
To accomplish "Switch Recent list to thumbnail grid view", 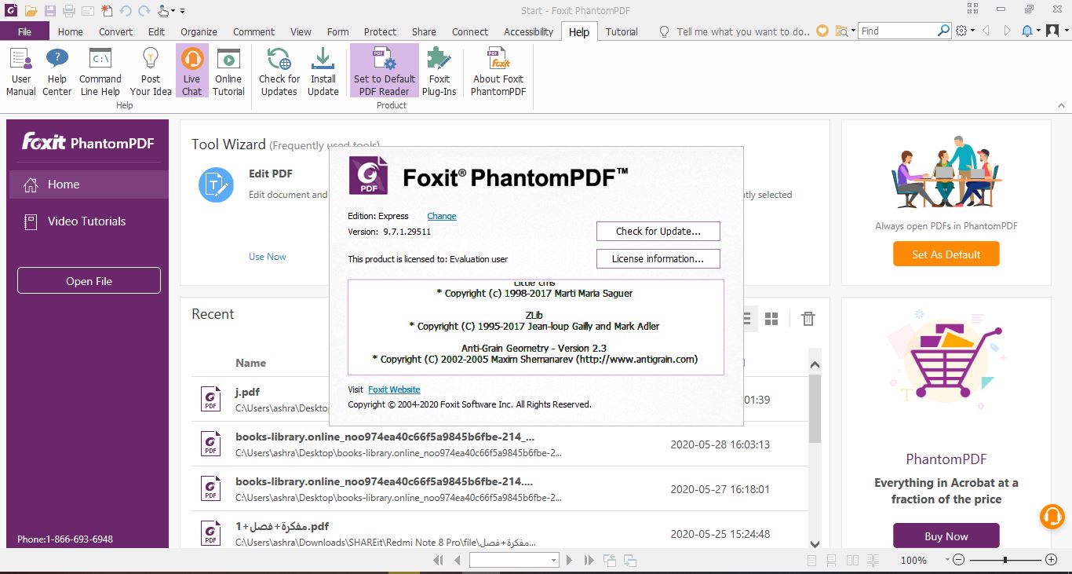I will tap(771, 318).
